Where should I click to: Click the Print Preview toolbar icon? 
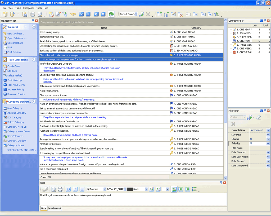pyautogui.click(x=40, y=14)
